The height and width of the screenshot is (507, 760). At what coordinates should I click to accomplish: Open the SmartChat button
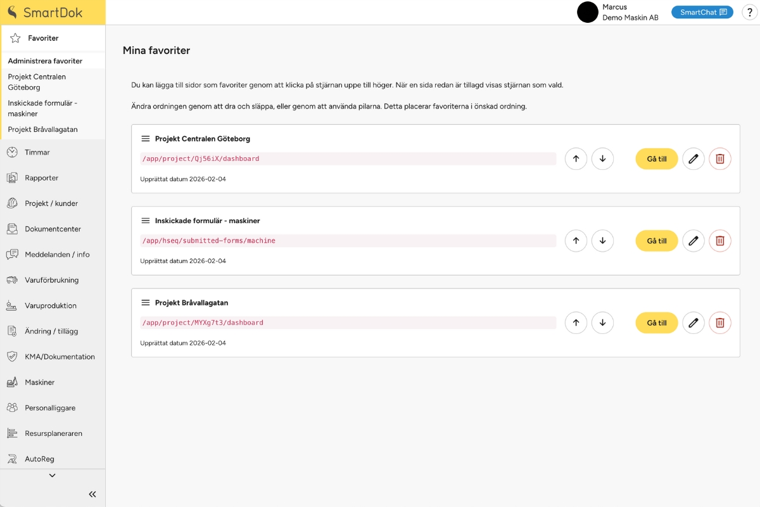[702, 12]
